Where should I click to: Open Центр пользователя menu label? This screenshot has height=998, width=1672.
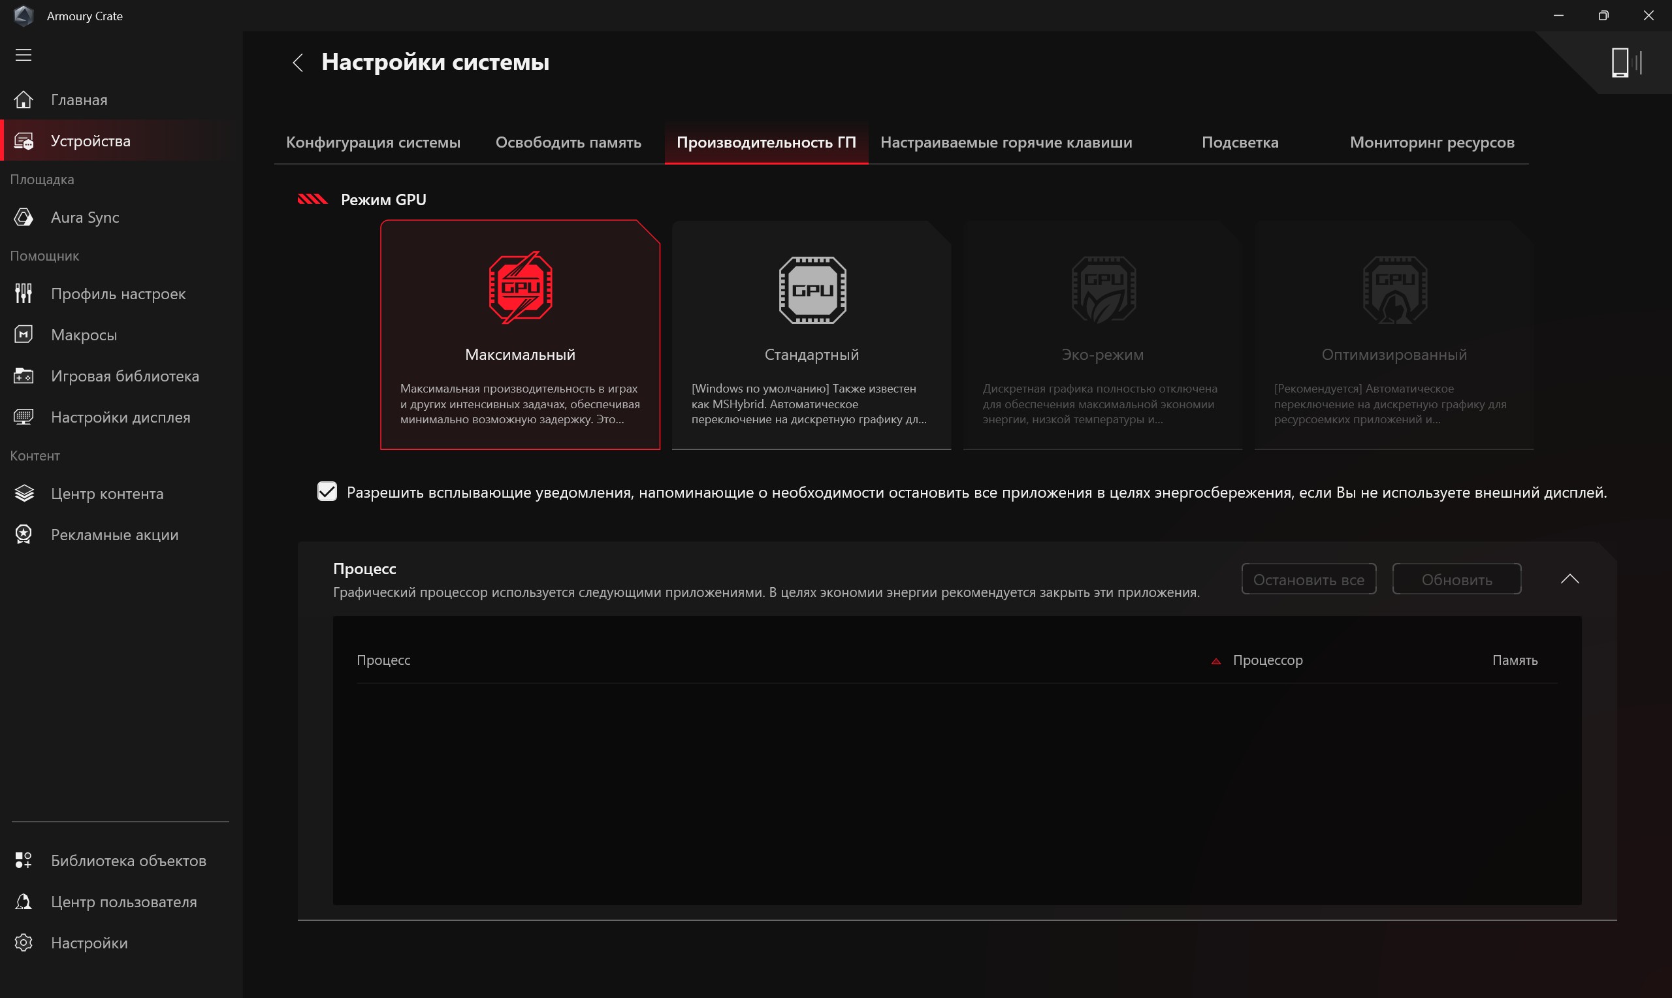point(123,902)
